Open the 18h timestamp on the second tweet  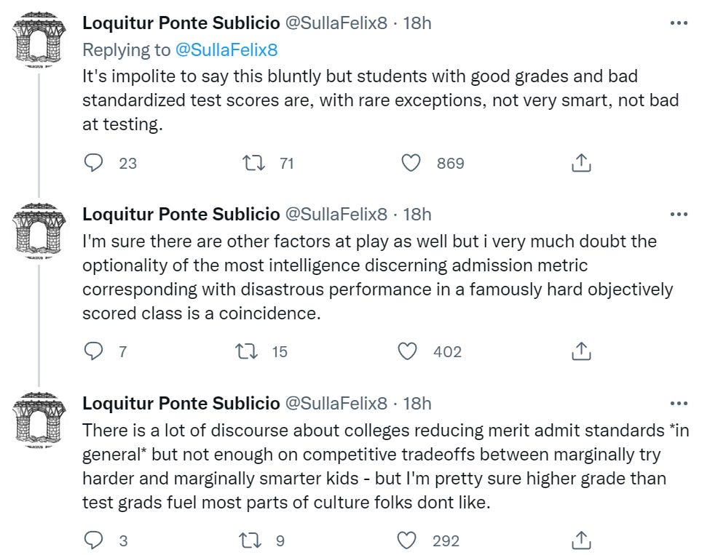pos(417,214)
